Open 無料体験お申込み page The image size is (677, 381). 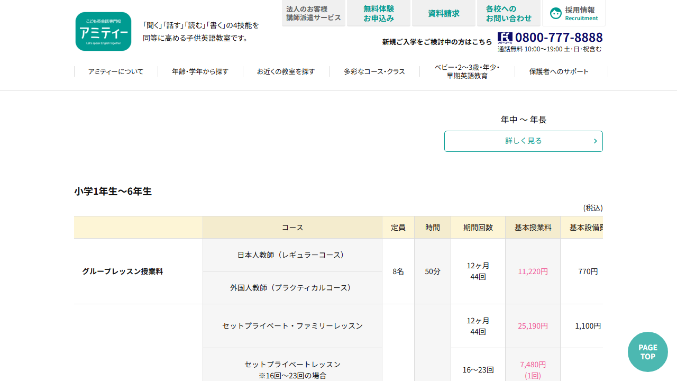(x=379, y=13)
